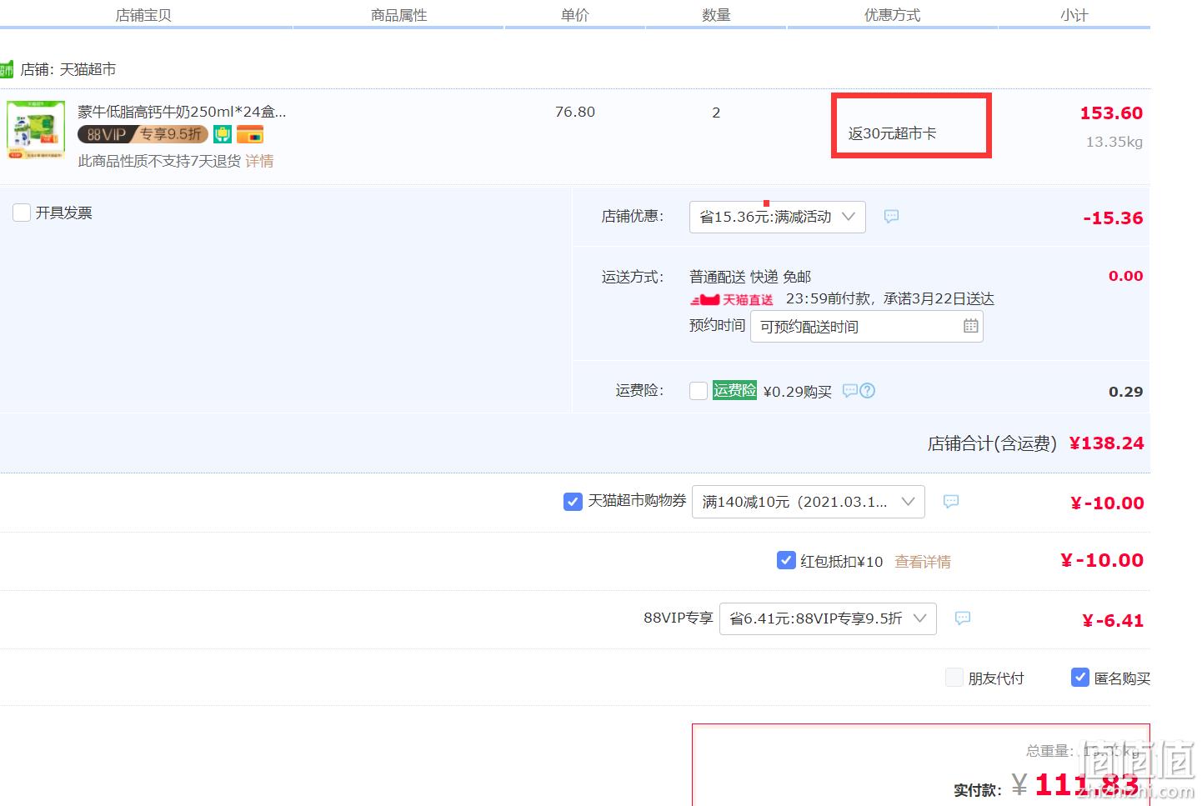The height and width of the screenshot is (806, 1202).
Task: Click the 店铺宝贝 column header
Action: tap(143, 15)
